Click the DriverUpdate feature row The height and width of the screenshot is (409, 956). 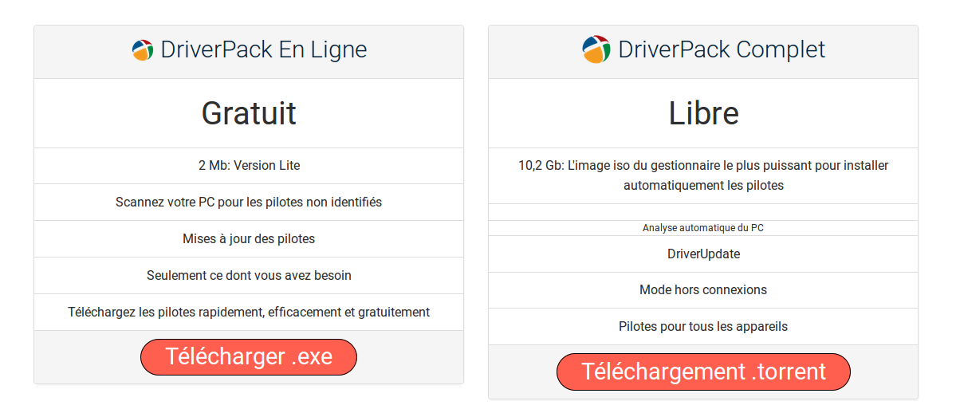[x=703, y=254]
